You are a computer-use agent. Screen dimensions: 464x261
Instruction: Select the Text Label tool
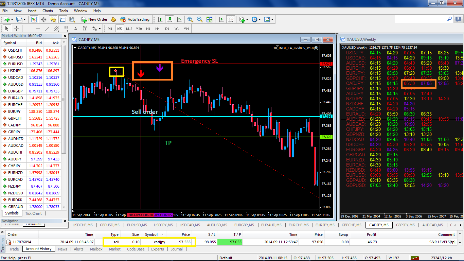pyautogui.click(x=85, y=29)
